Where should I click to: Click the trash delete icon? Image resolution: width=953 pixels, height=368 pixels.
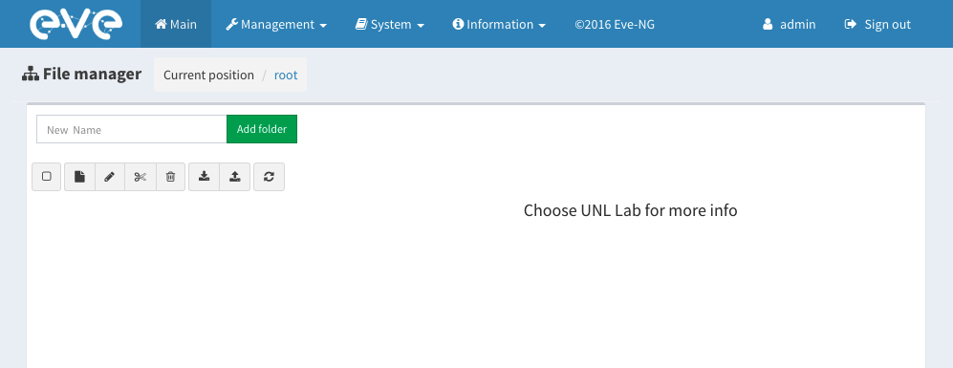171,177
